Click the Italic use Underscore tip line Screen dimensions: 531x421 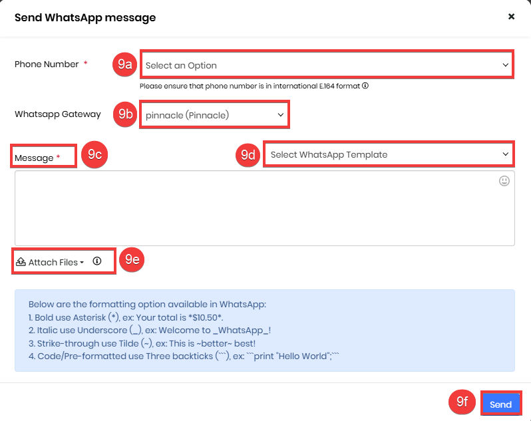[x=150, y=331]
